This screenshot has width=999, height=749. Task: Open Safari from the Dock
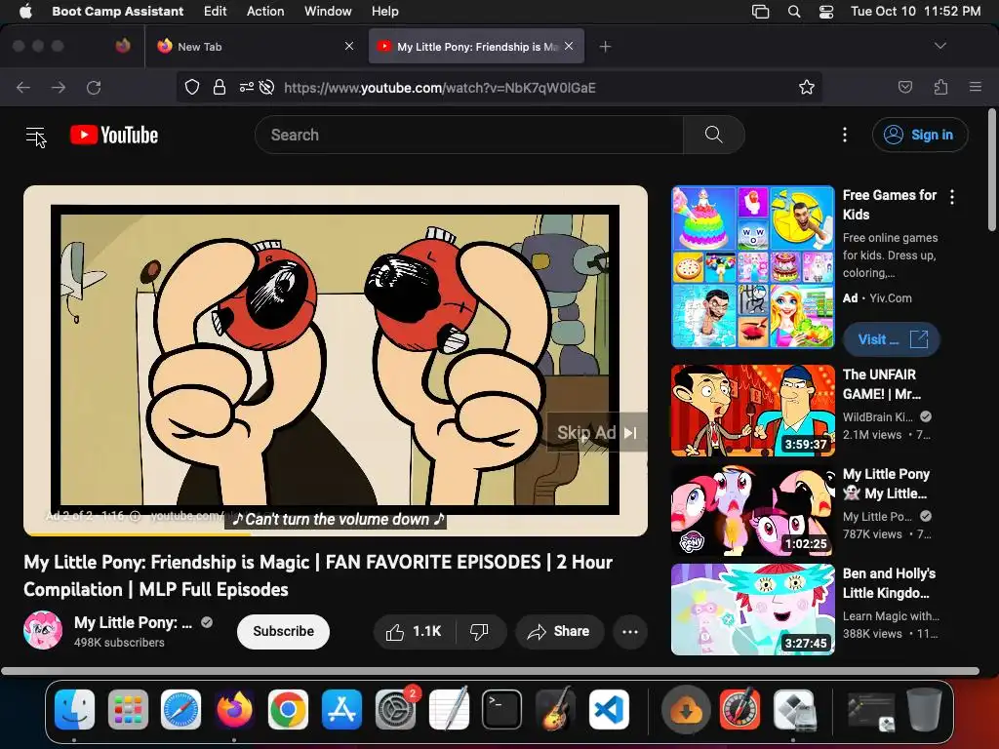180,709
